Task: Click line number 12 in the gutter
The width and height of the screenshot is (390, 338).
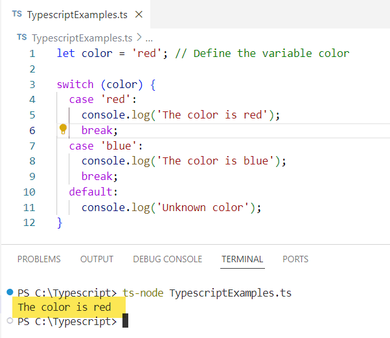Action: click(x=29, y=223)
